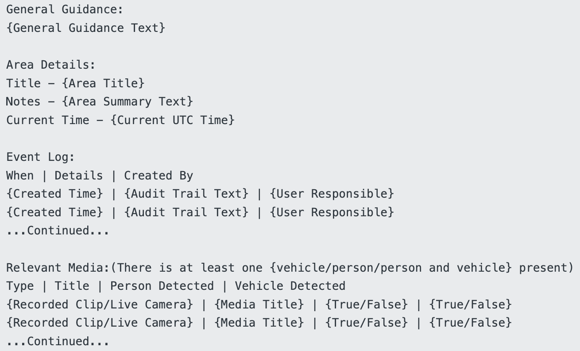This screenshot has width=580, height=351.
Task: Click the first {Created Time} placeholder
Action: click(54, 194)
